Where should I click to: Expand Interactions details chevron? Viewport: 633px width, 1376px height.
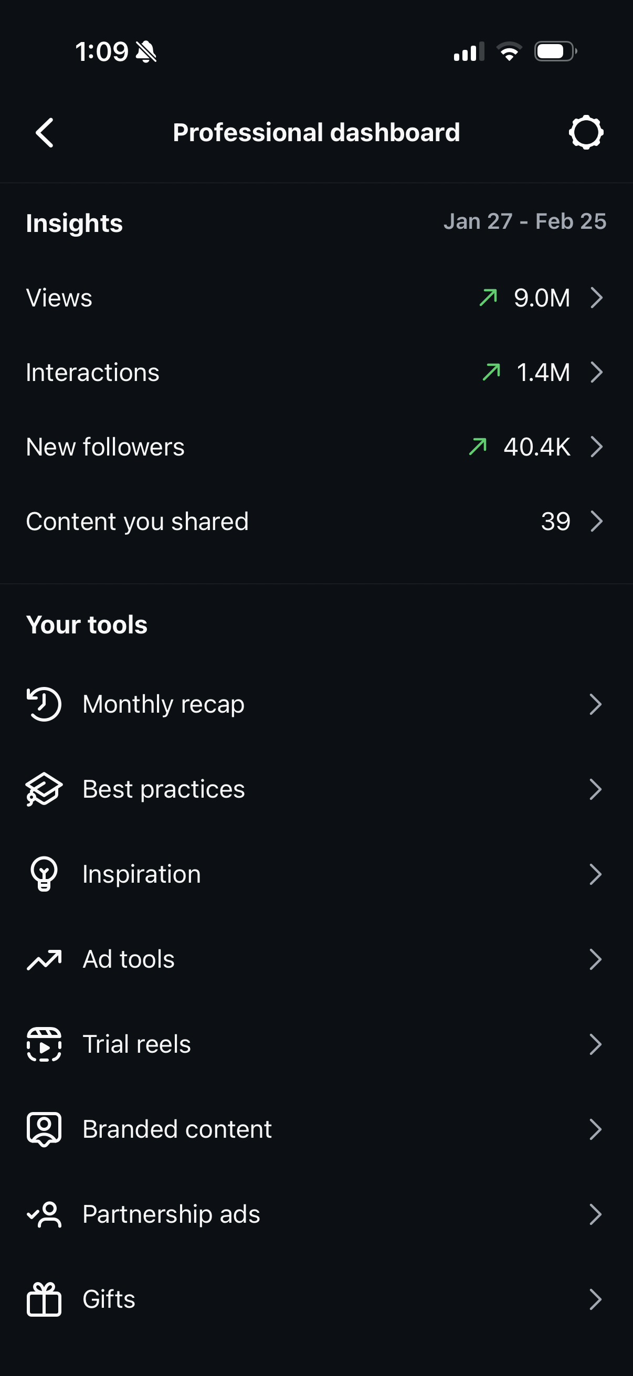pos(596,372)
